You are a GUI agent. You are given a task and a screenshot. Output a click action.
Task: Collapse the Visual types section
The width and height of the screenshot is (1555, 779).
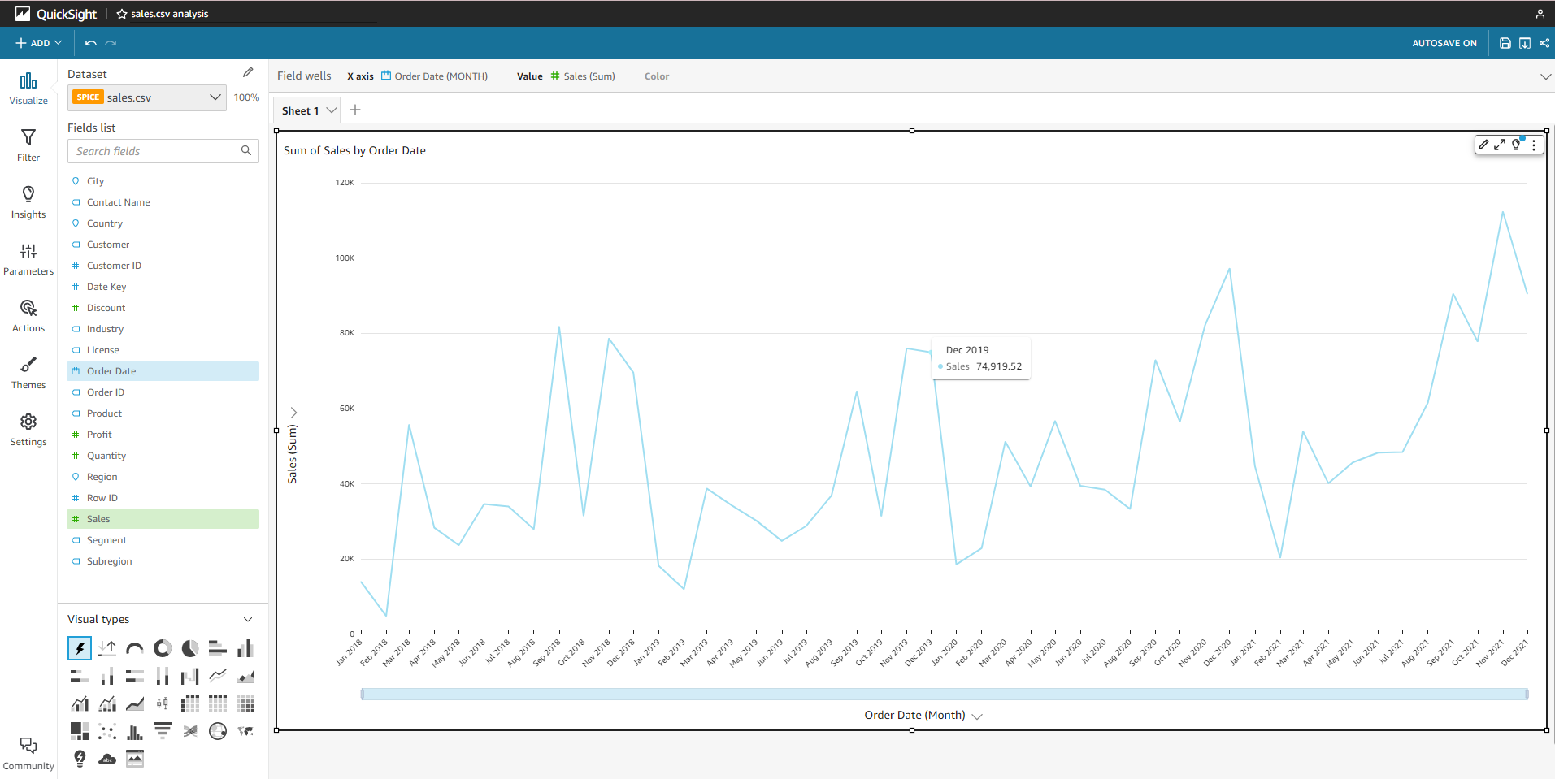[248, 619]
